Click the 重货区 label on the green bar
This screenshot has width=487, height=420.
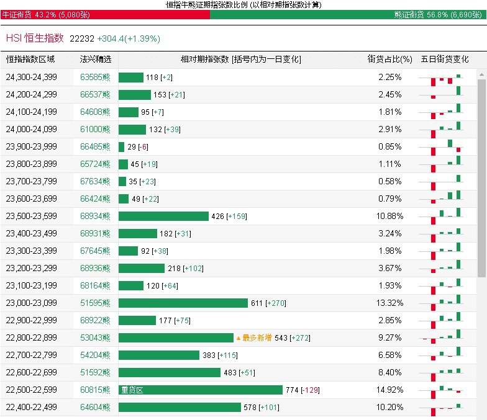(x=132, y=390)
